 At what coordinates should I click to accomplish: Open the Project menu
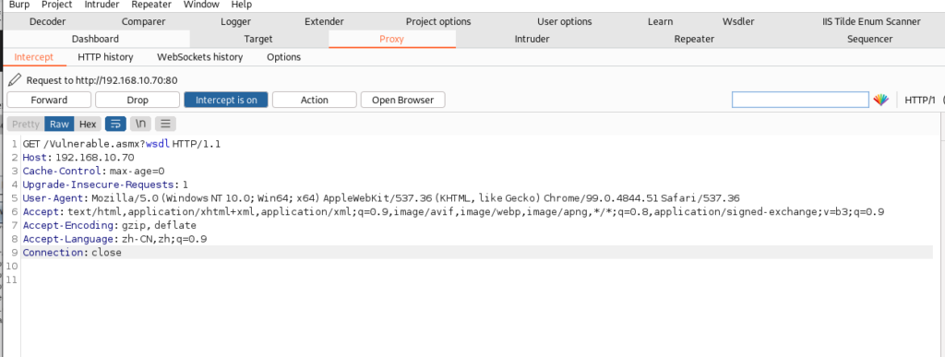coord(56,5)
